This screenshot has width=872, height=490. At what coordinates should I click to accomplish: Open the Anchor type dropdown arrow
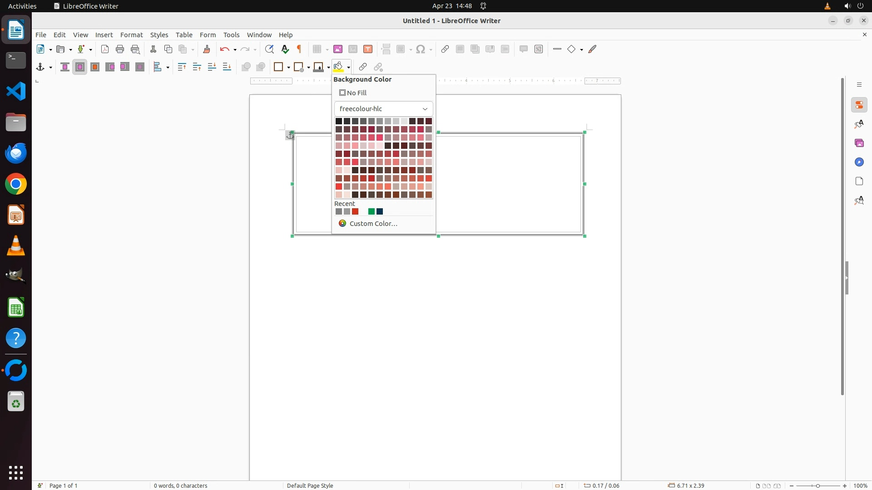50,68
